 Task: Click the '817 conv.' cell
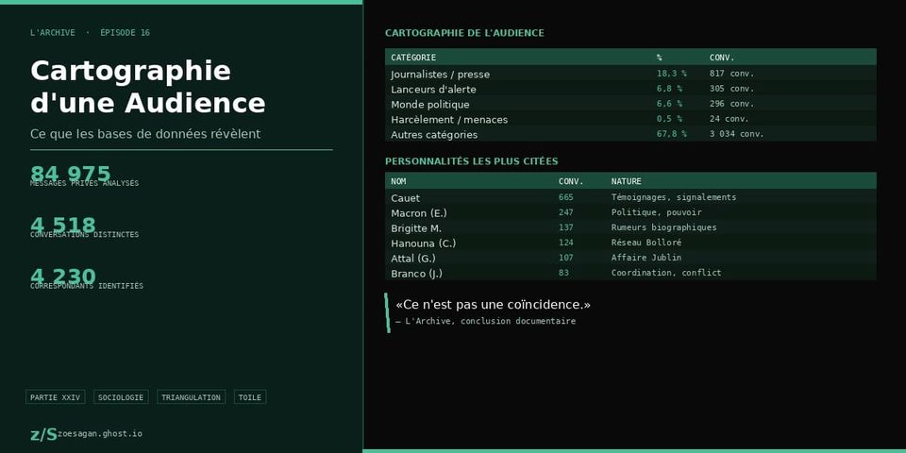732,74
